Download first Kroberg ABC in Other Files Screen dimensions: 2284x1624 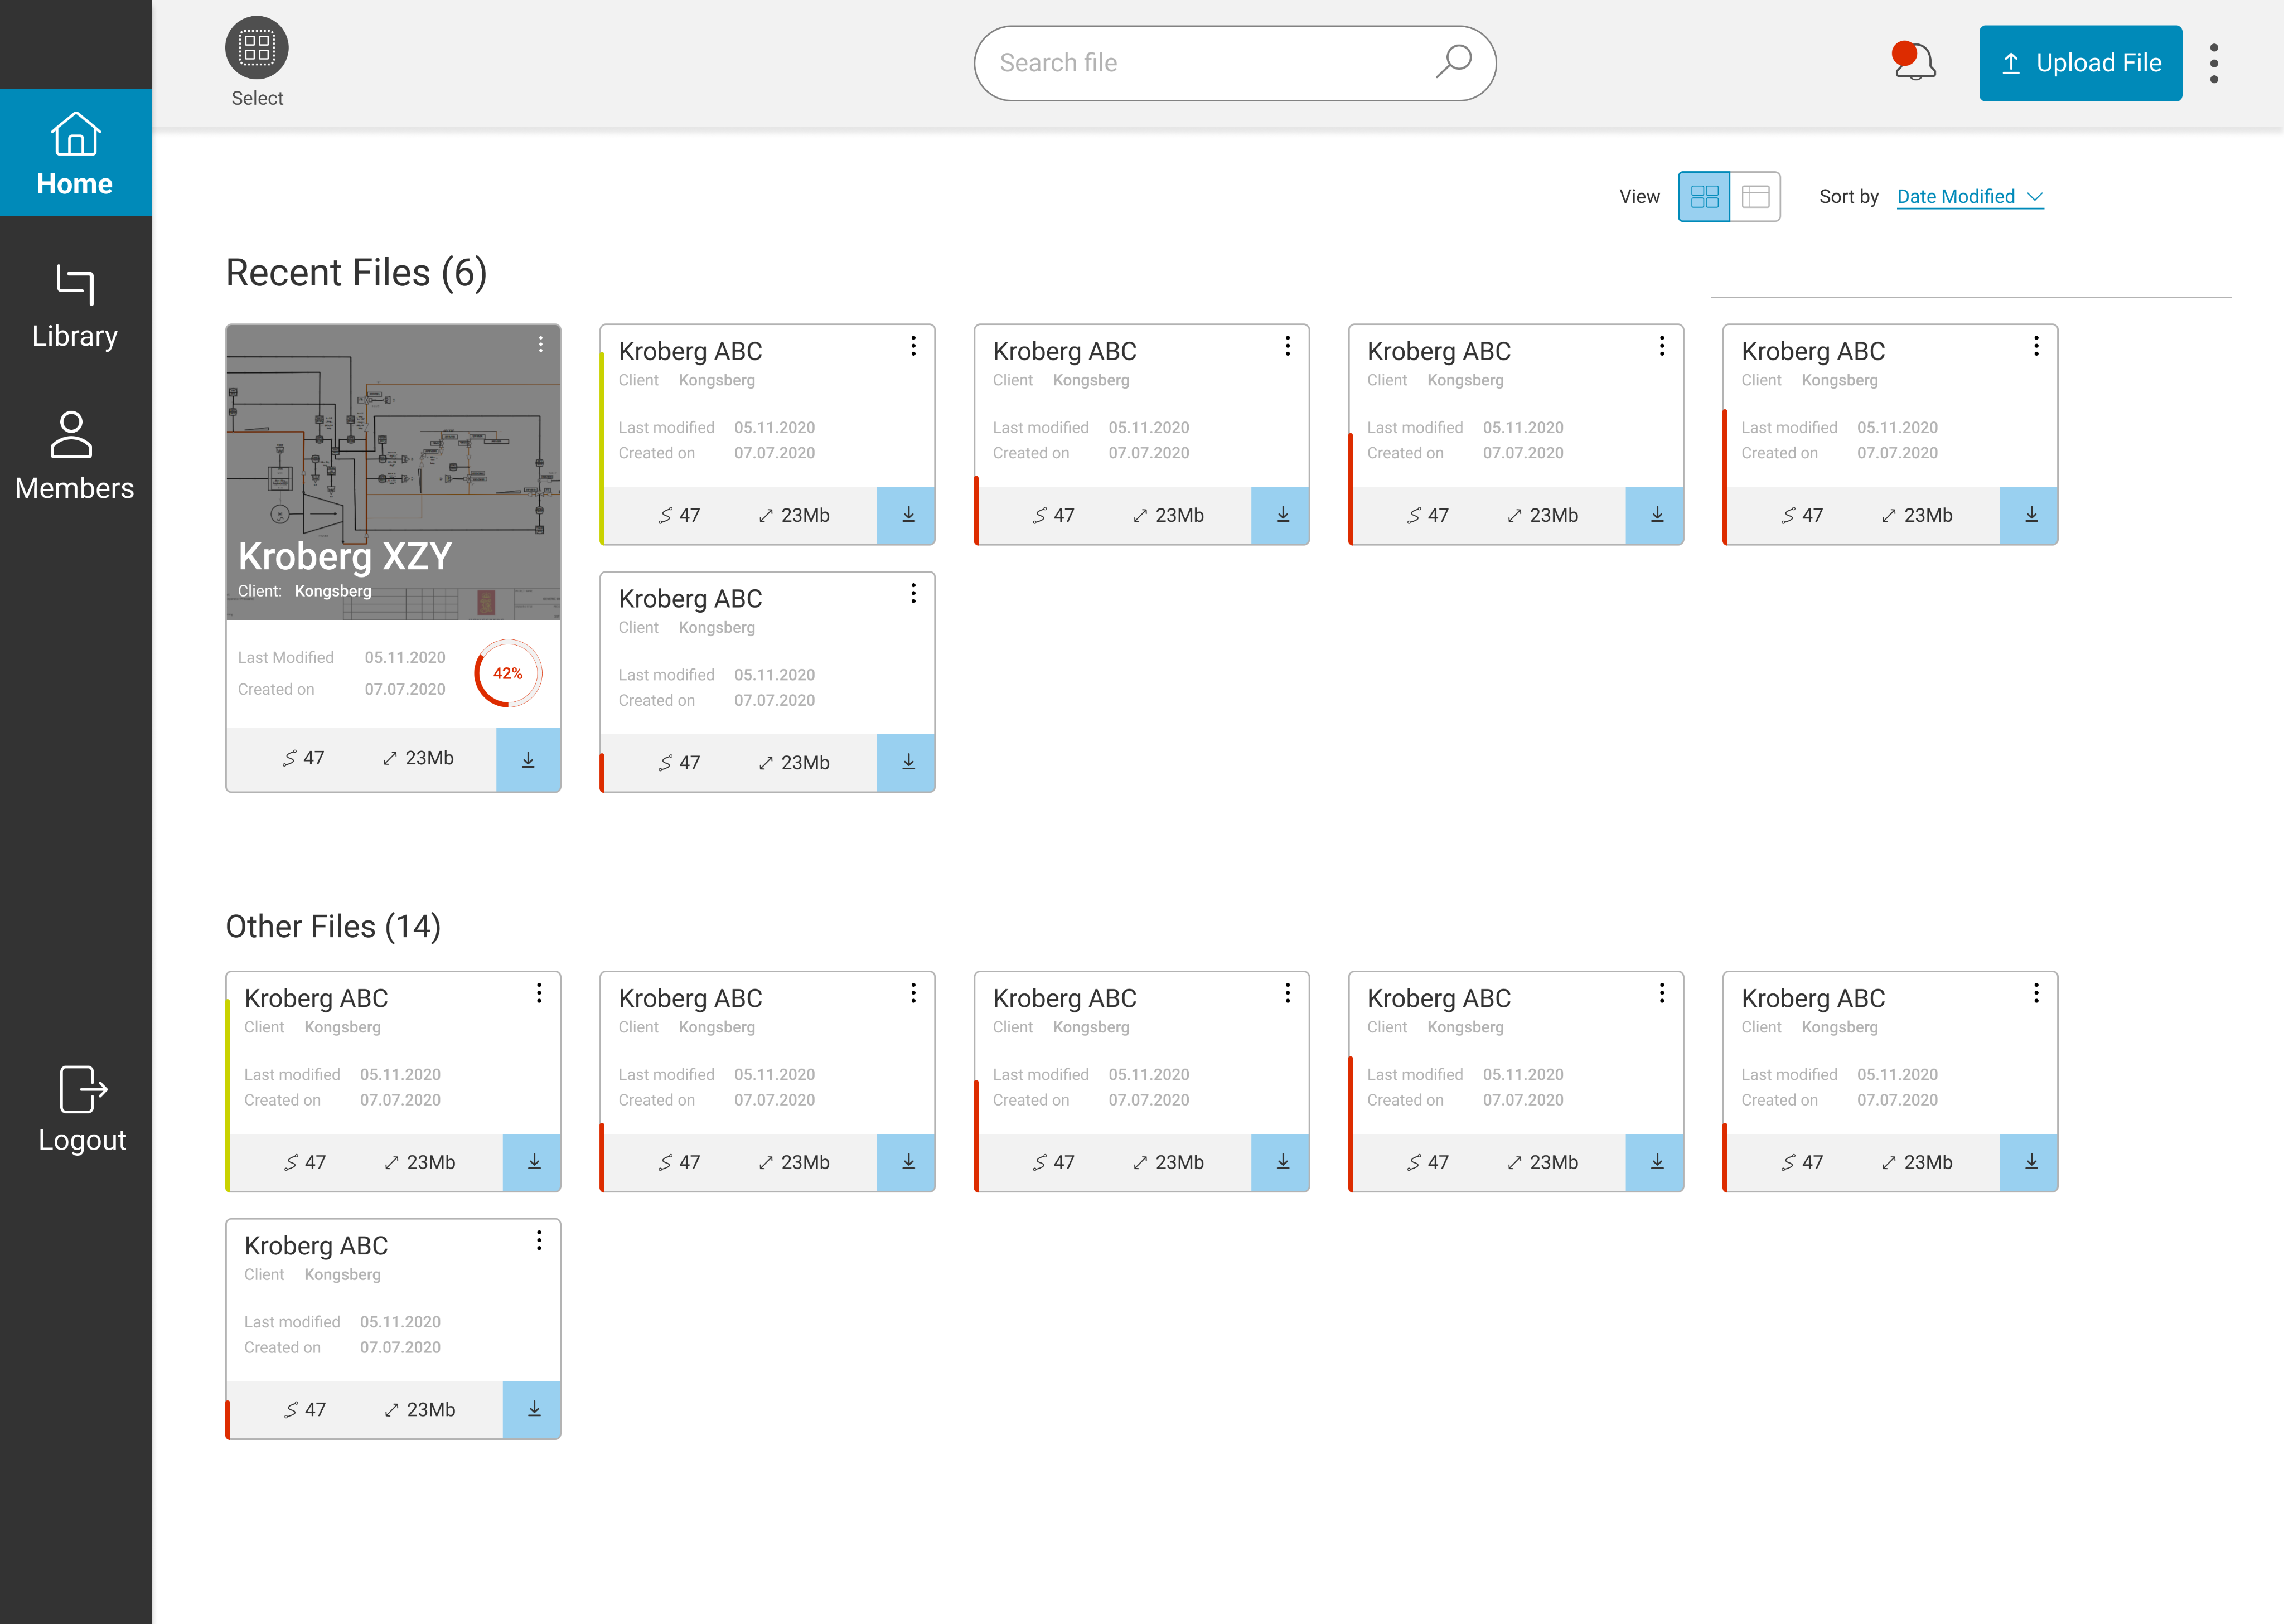[x=533, y=1162]
